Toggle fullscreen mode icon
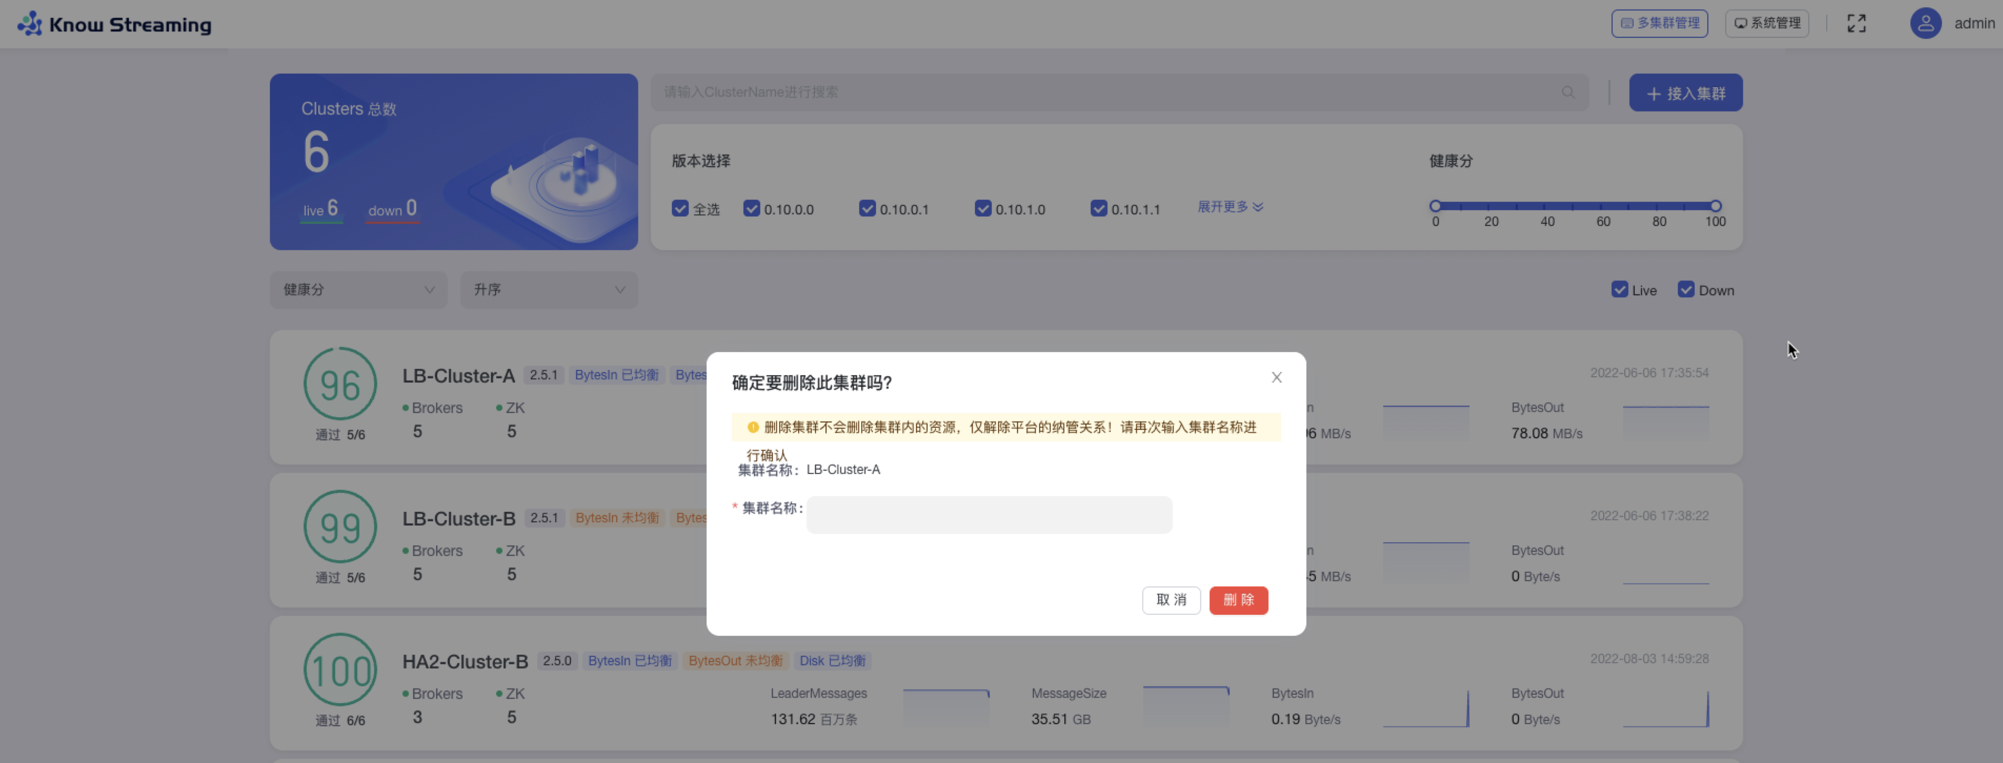 click(x=1856, y=23)
